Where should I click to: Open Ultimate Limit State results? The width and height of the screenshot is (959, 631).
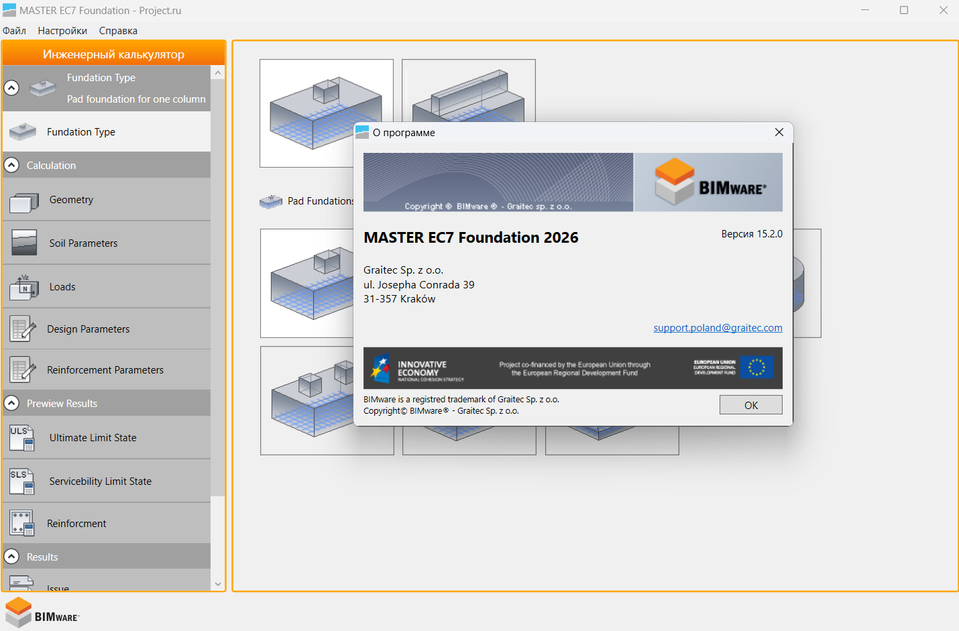[x=107, y=438]
